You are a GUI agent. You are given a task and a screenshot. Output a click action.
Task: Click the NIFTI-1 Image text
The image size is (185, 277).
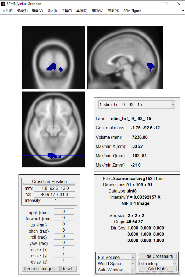click(135, 203)
